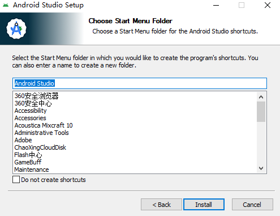Click the folder list scrollbar thumb
The image size is (280, 216).
point(261,112)
